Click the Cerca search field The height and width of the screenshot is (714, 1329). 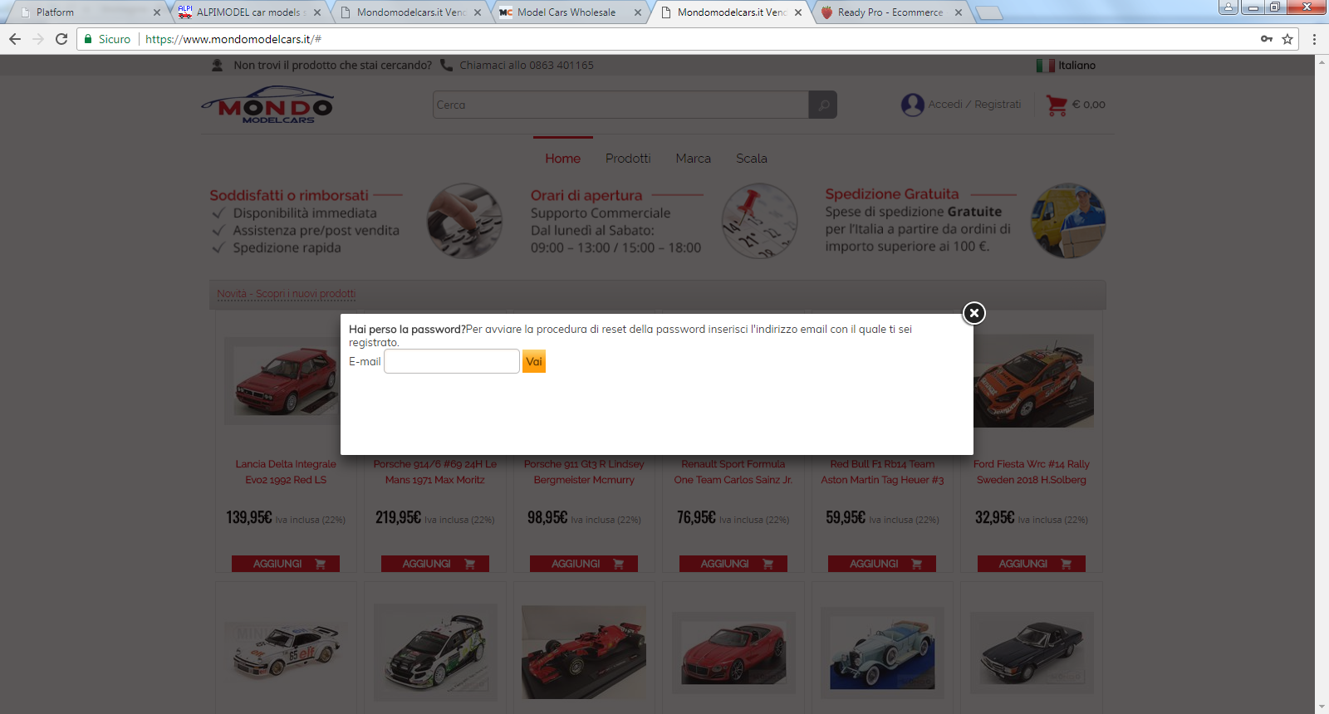point(620,105)
